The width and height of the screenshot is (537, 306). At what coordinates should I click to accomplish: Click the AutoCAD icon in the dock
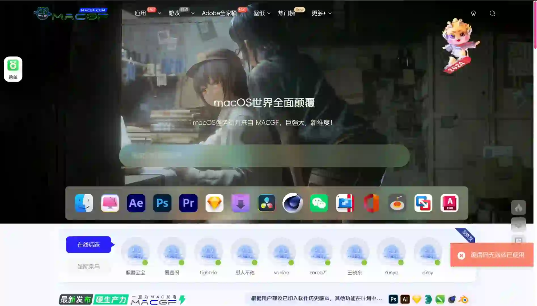click(449, 203)
